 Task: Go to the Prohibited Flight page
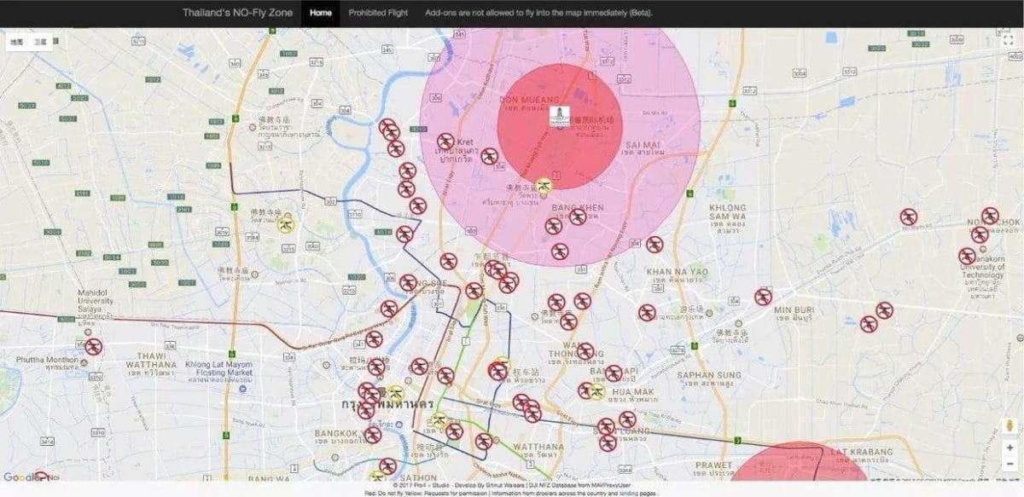378,14
